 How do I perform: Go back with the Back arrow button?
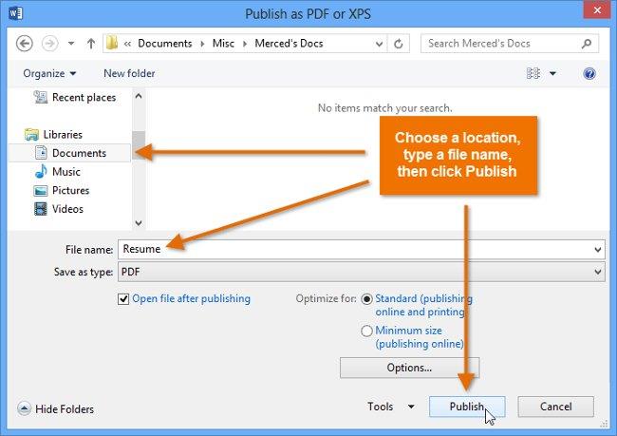click(25, 44)
